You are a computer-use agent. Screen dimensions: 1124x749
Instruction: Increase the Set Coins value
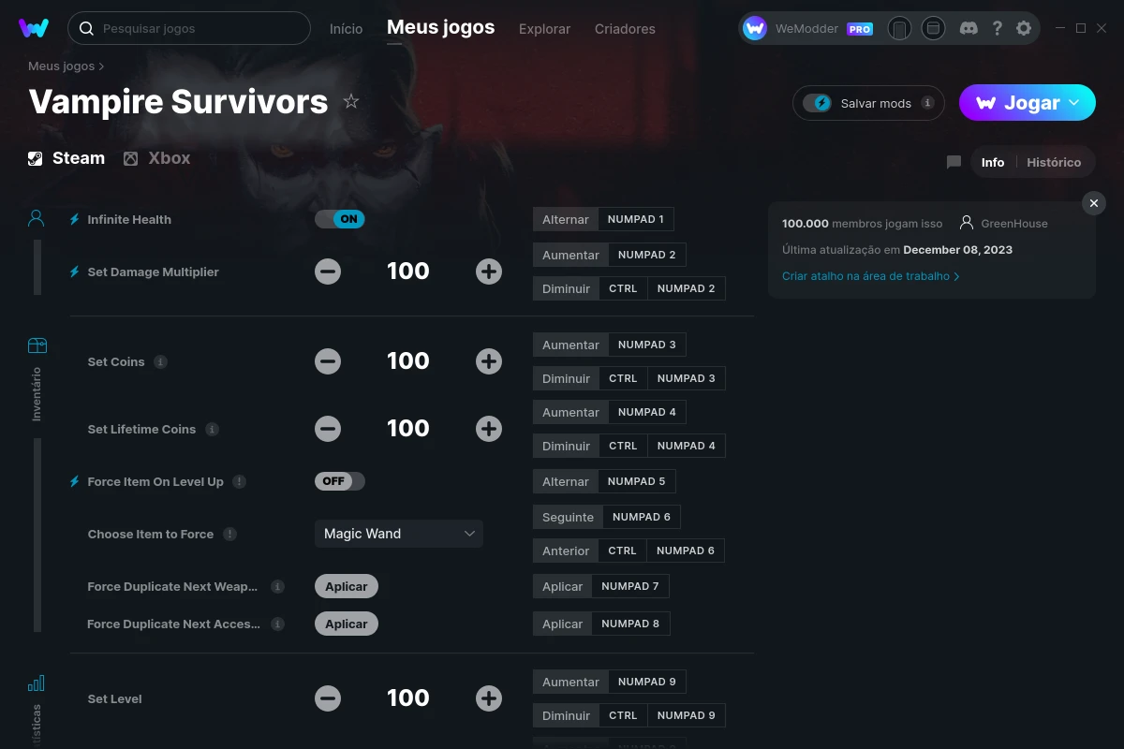pos(489,361)
